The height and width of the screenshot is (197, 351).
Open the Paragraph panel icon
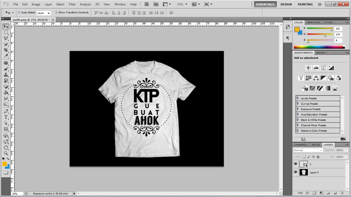tap(288, 38)
